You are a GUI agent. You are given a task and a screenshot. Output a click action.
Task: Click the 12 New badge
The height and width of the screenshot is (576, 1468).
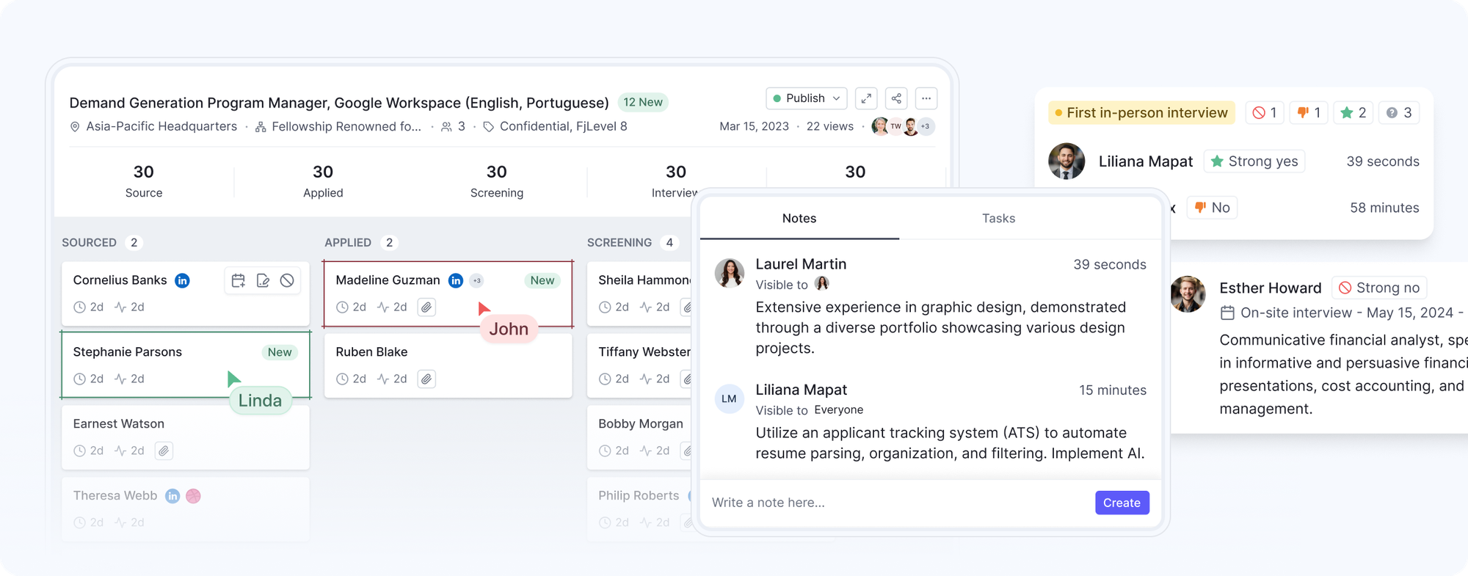tap(643, 103)
